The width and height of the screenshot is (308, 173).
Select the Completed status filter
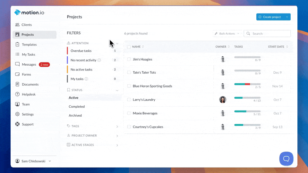tap(77, 106)
